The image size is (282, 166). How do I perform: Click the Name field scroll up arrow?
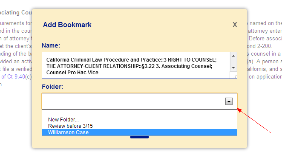233,56
